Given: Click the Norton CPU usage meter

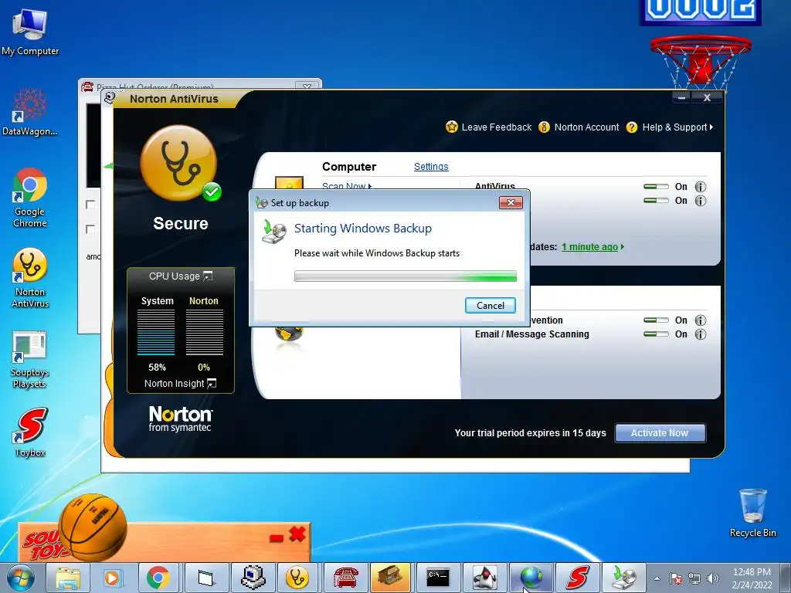Looking at the screenshot, I should [204, 331].
